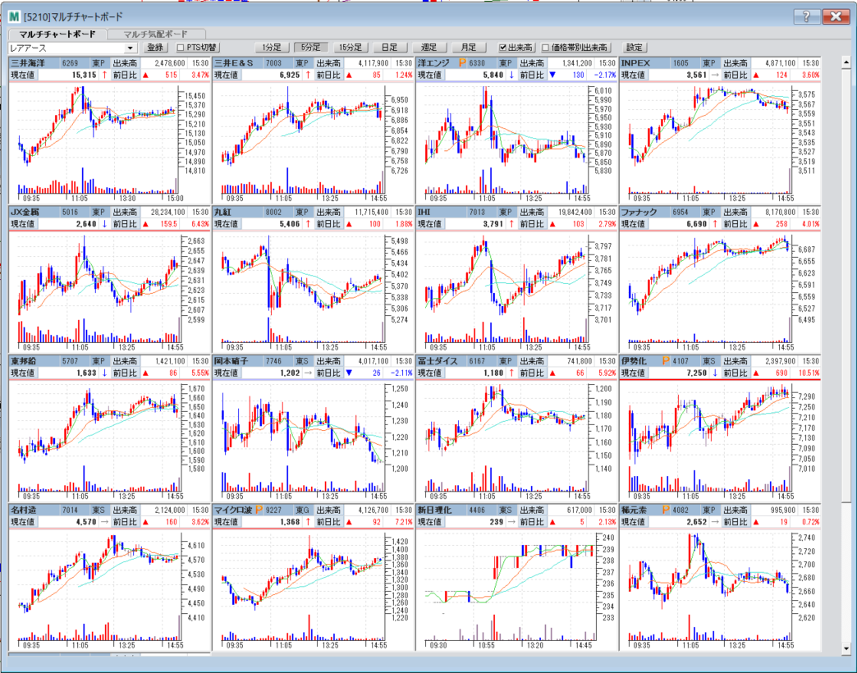Open the レアアース watchlist dropdown
This screenshot has width=857, height=673.
pos(131,48)
